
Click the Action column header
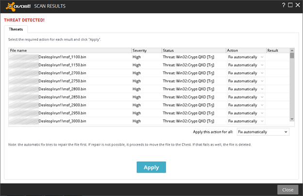point(246,50)
